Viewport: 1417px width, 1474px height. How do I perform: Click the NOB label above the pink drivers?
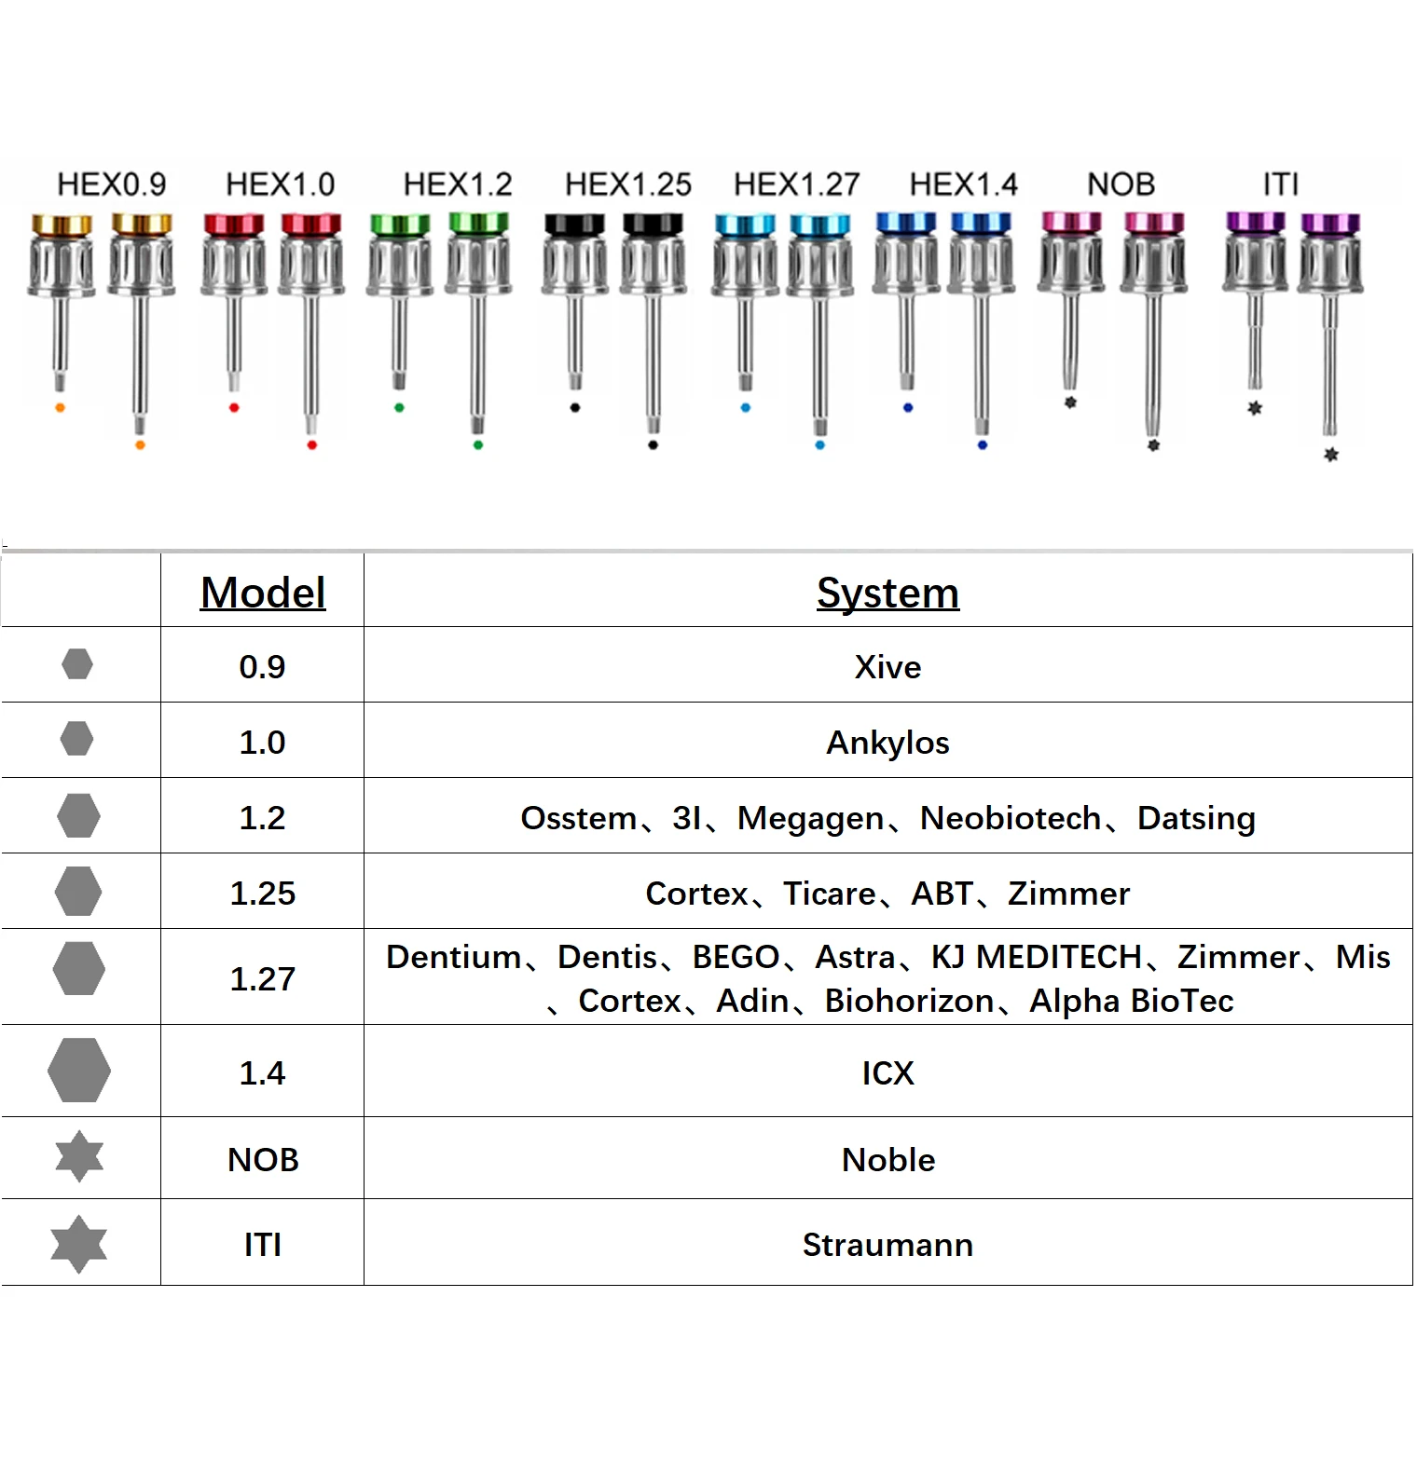pyautogui.click(x=1121, y=184)
